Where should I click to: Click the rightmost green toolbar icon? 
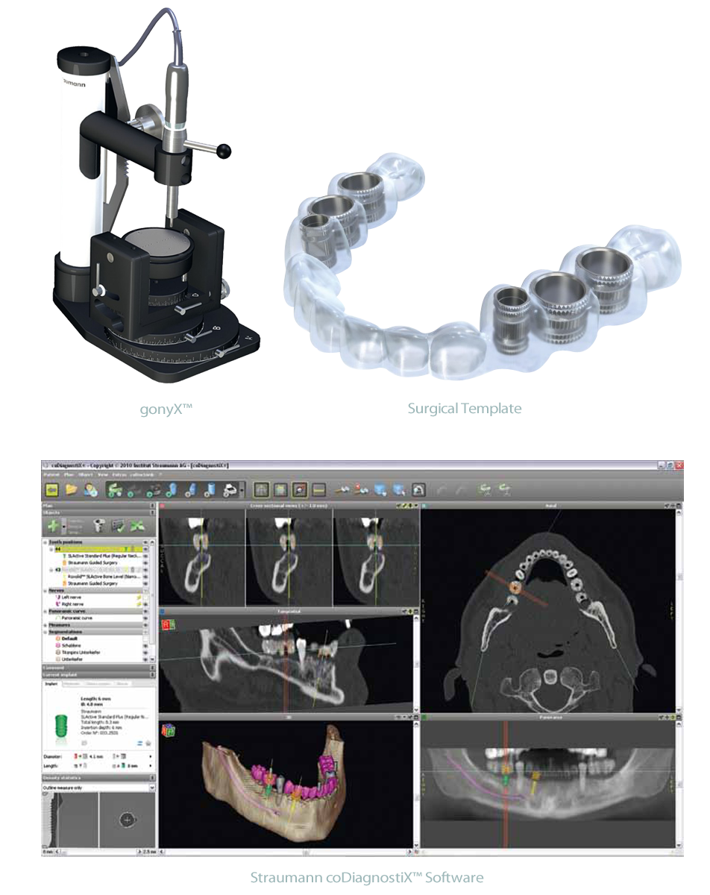coord(506,489)
